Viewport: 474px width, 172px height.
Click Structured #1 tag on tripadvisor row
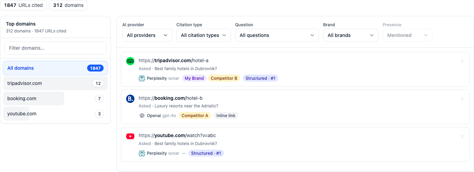(x=261, y=78)
